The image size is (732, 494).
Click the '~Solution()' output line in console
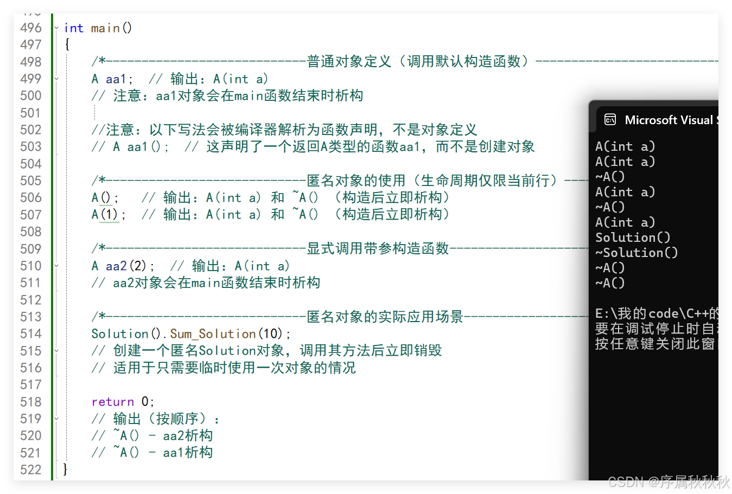(636, 253)
